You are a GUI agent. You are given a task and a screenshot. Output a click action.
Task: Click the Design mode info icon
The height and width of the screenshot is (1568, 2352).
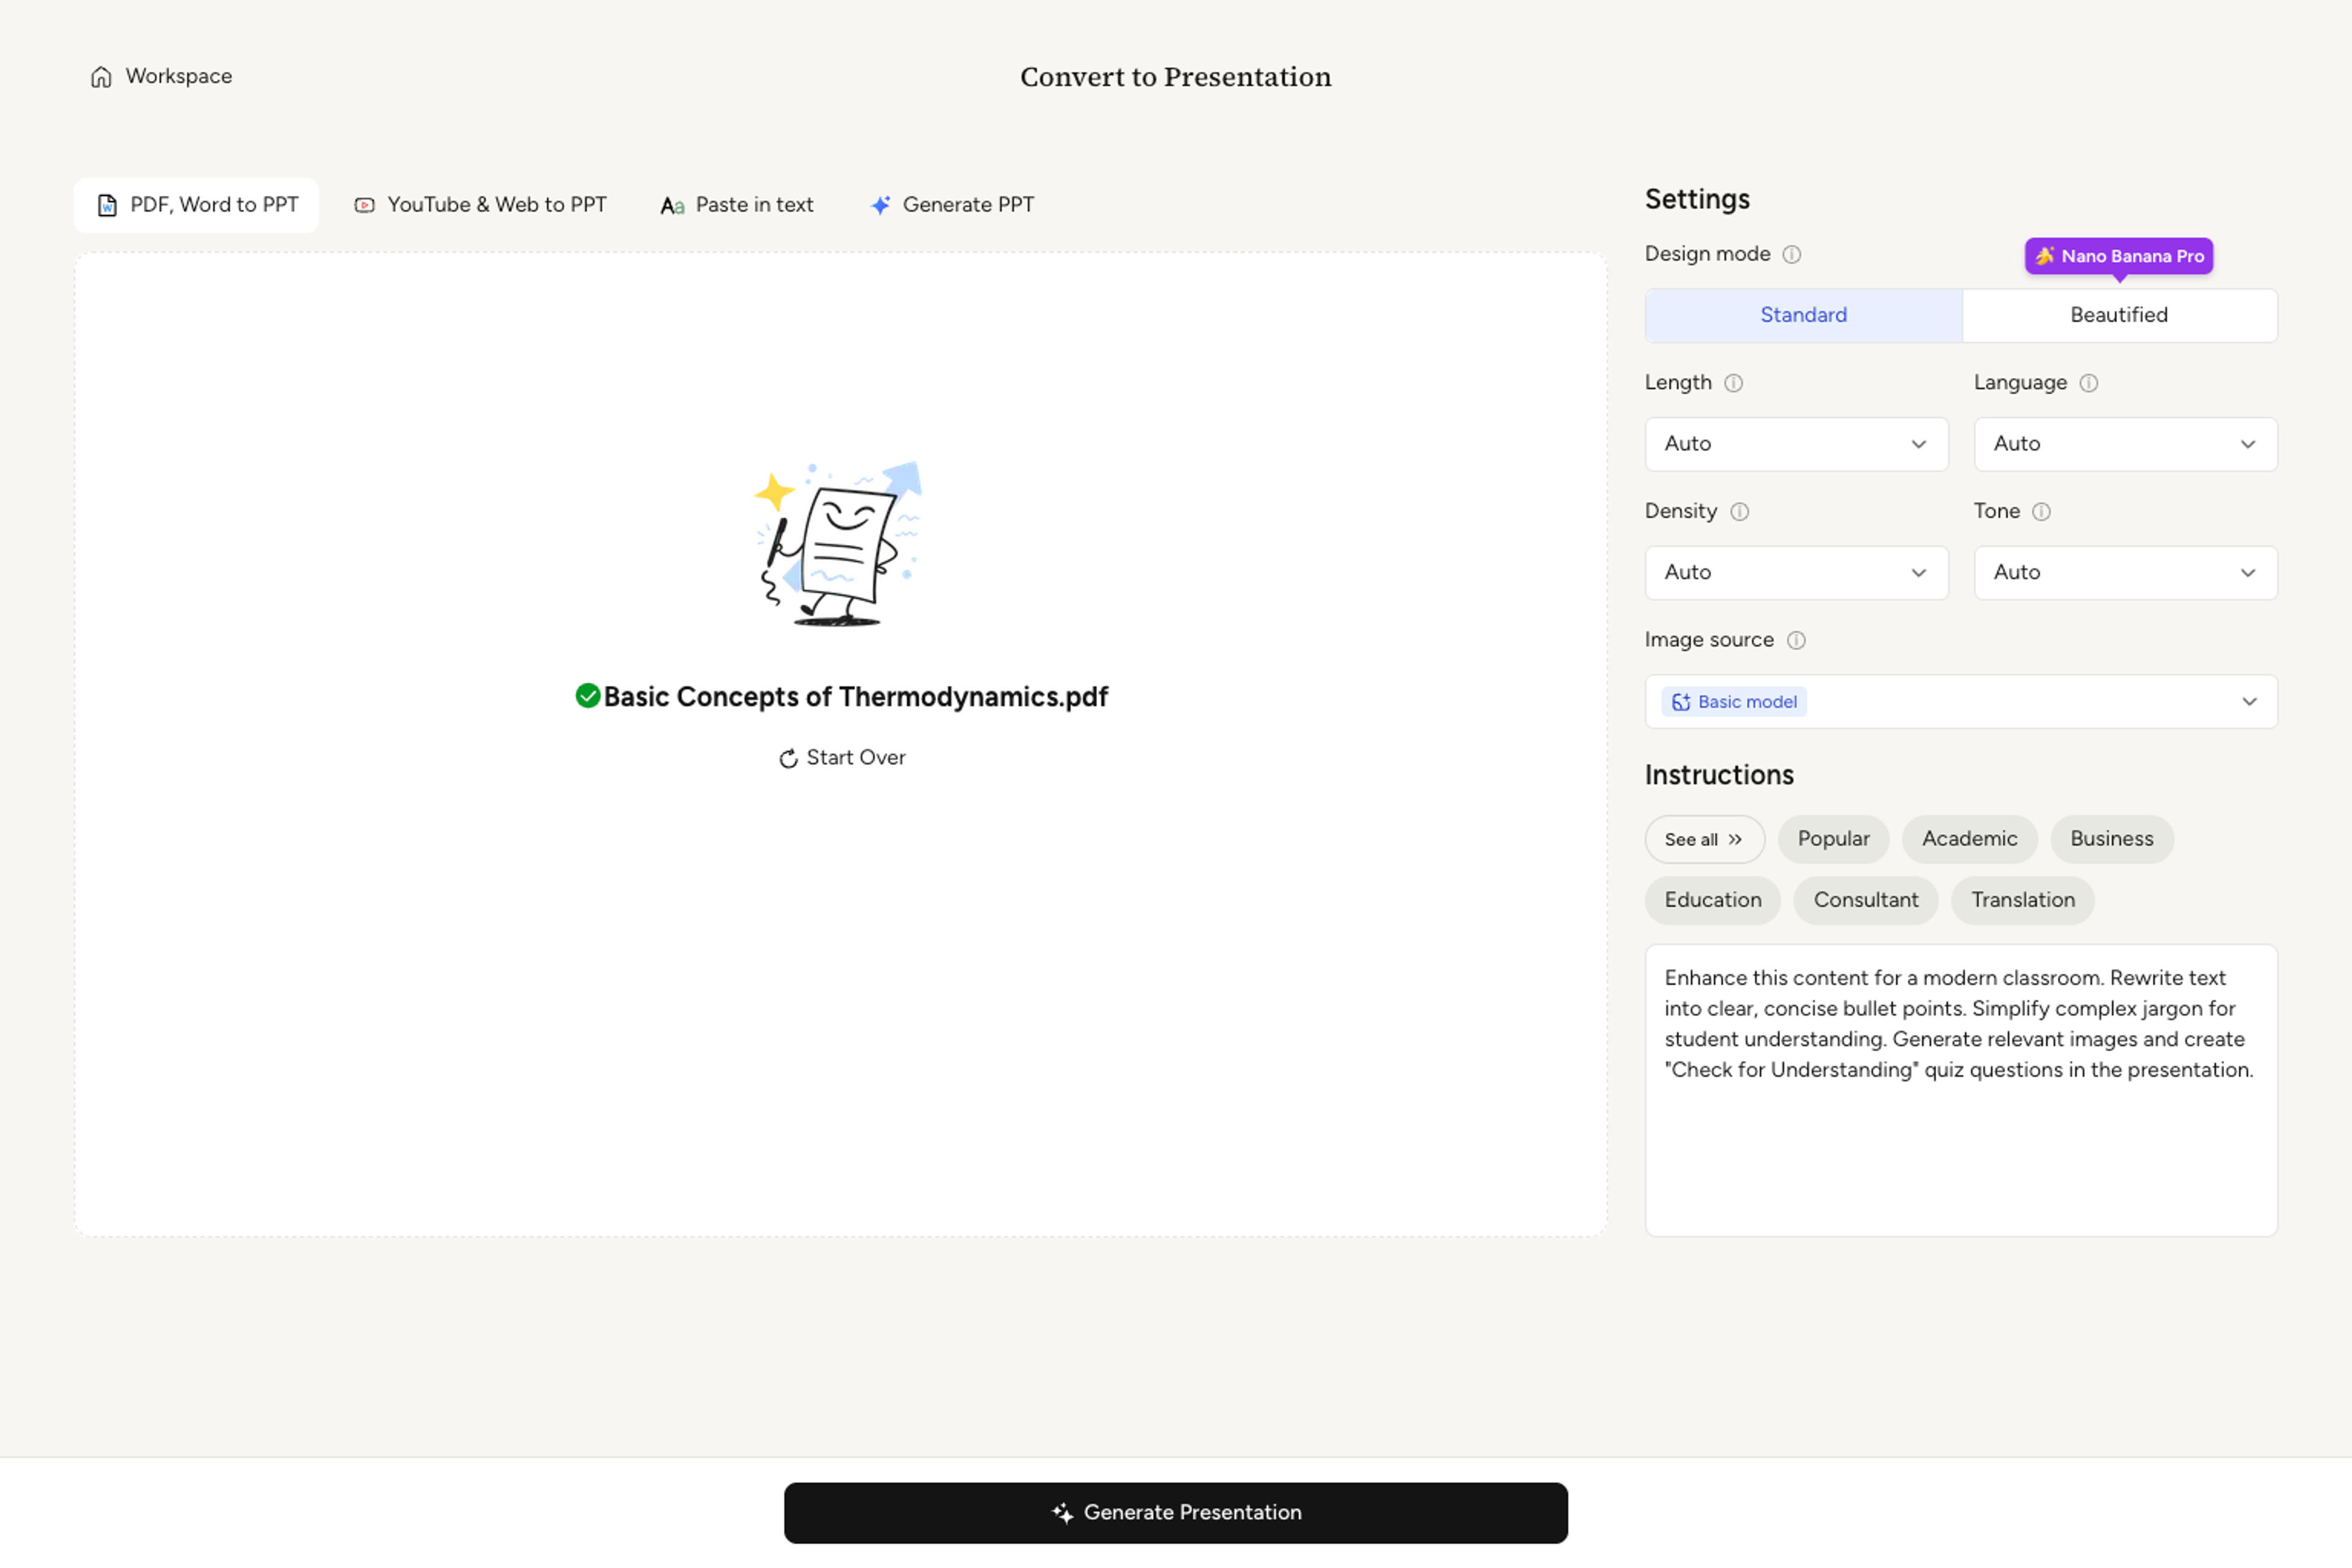[1792, 254]
